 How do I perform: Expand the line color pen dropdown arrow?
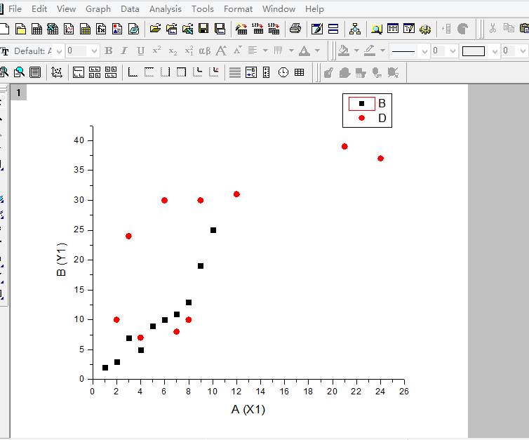(x=382, y=51)
